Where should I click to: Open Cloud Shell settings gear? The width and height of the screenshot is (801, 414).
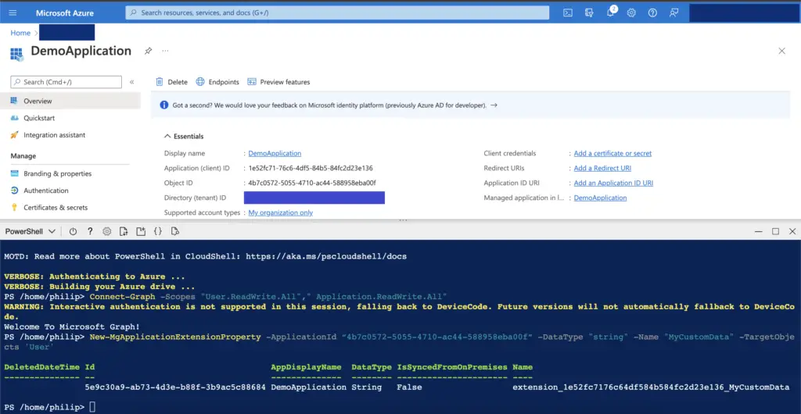106,231
